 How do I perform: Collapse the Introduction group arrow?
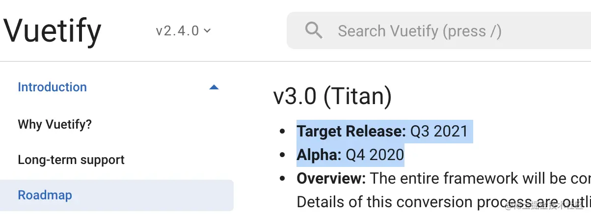coord(214,87)
